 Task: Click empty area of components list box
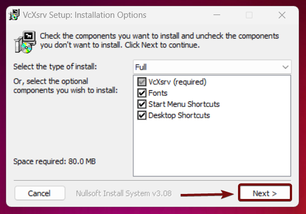[x=212, y=148]
